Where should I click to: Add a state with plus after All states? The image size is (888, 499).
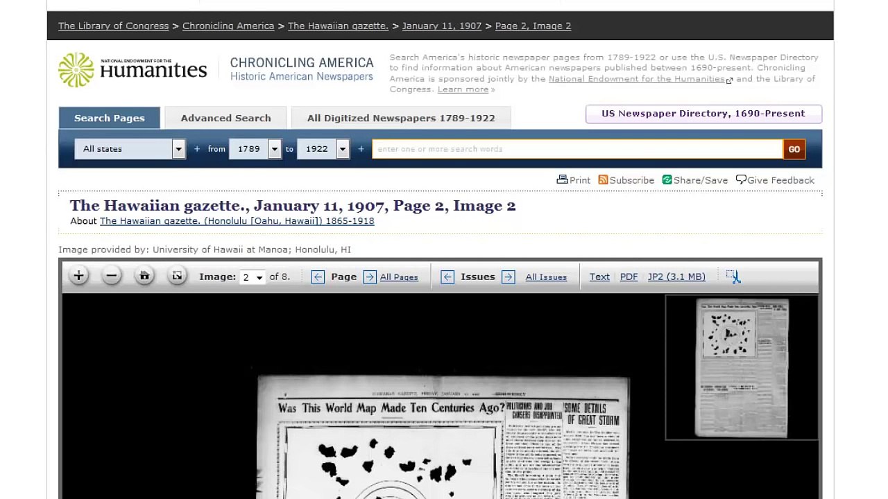(197, 149)
